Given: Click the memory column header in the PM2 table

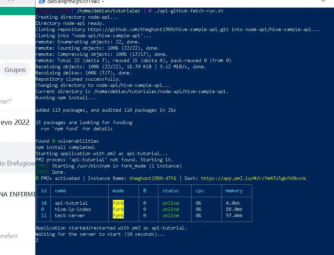Looking at the screenshot, I should [234, 191].
